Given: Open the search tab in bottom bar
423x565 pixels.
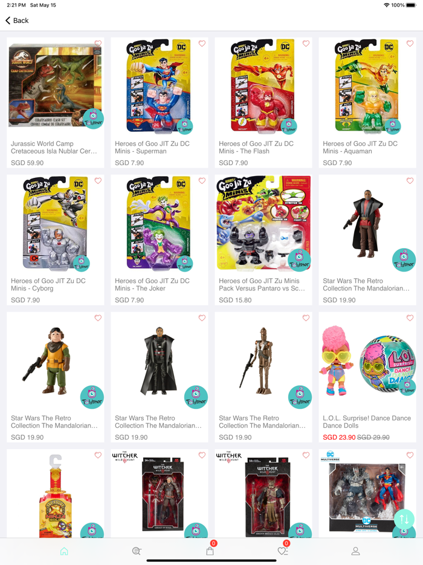Looking at the screenshot, I should tap(137, 551).
